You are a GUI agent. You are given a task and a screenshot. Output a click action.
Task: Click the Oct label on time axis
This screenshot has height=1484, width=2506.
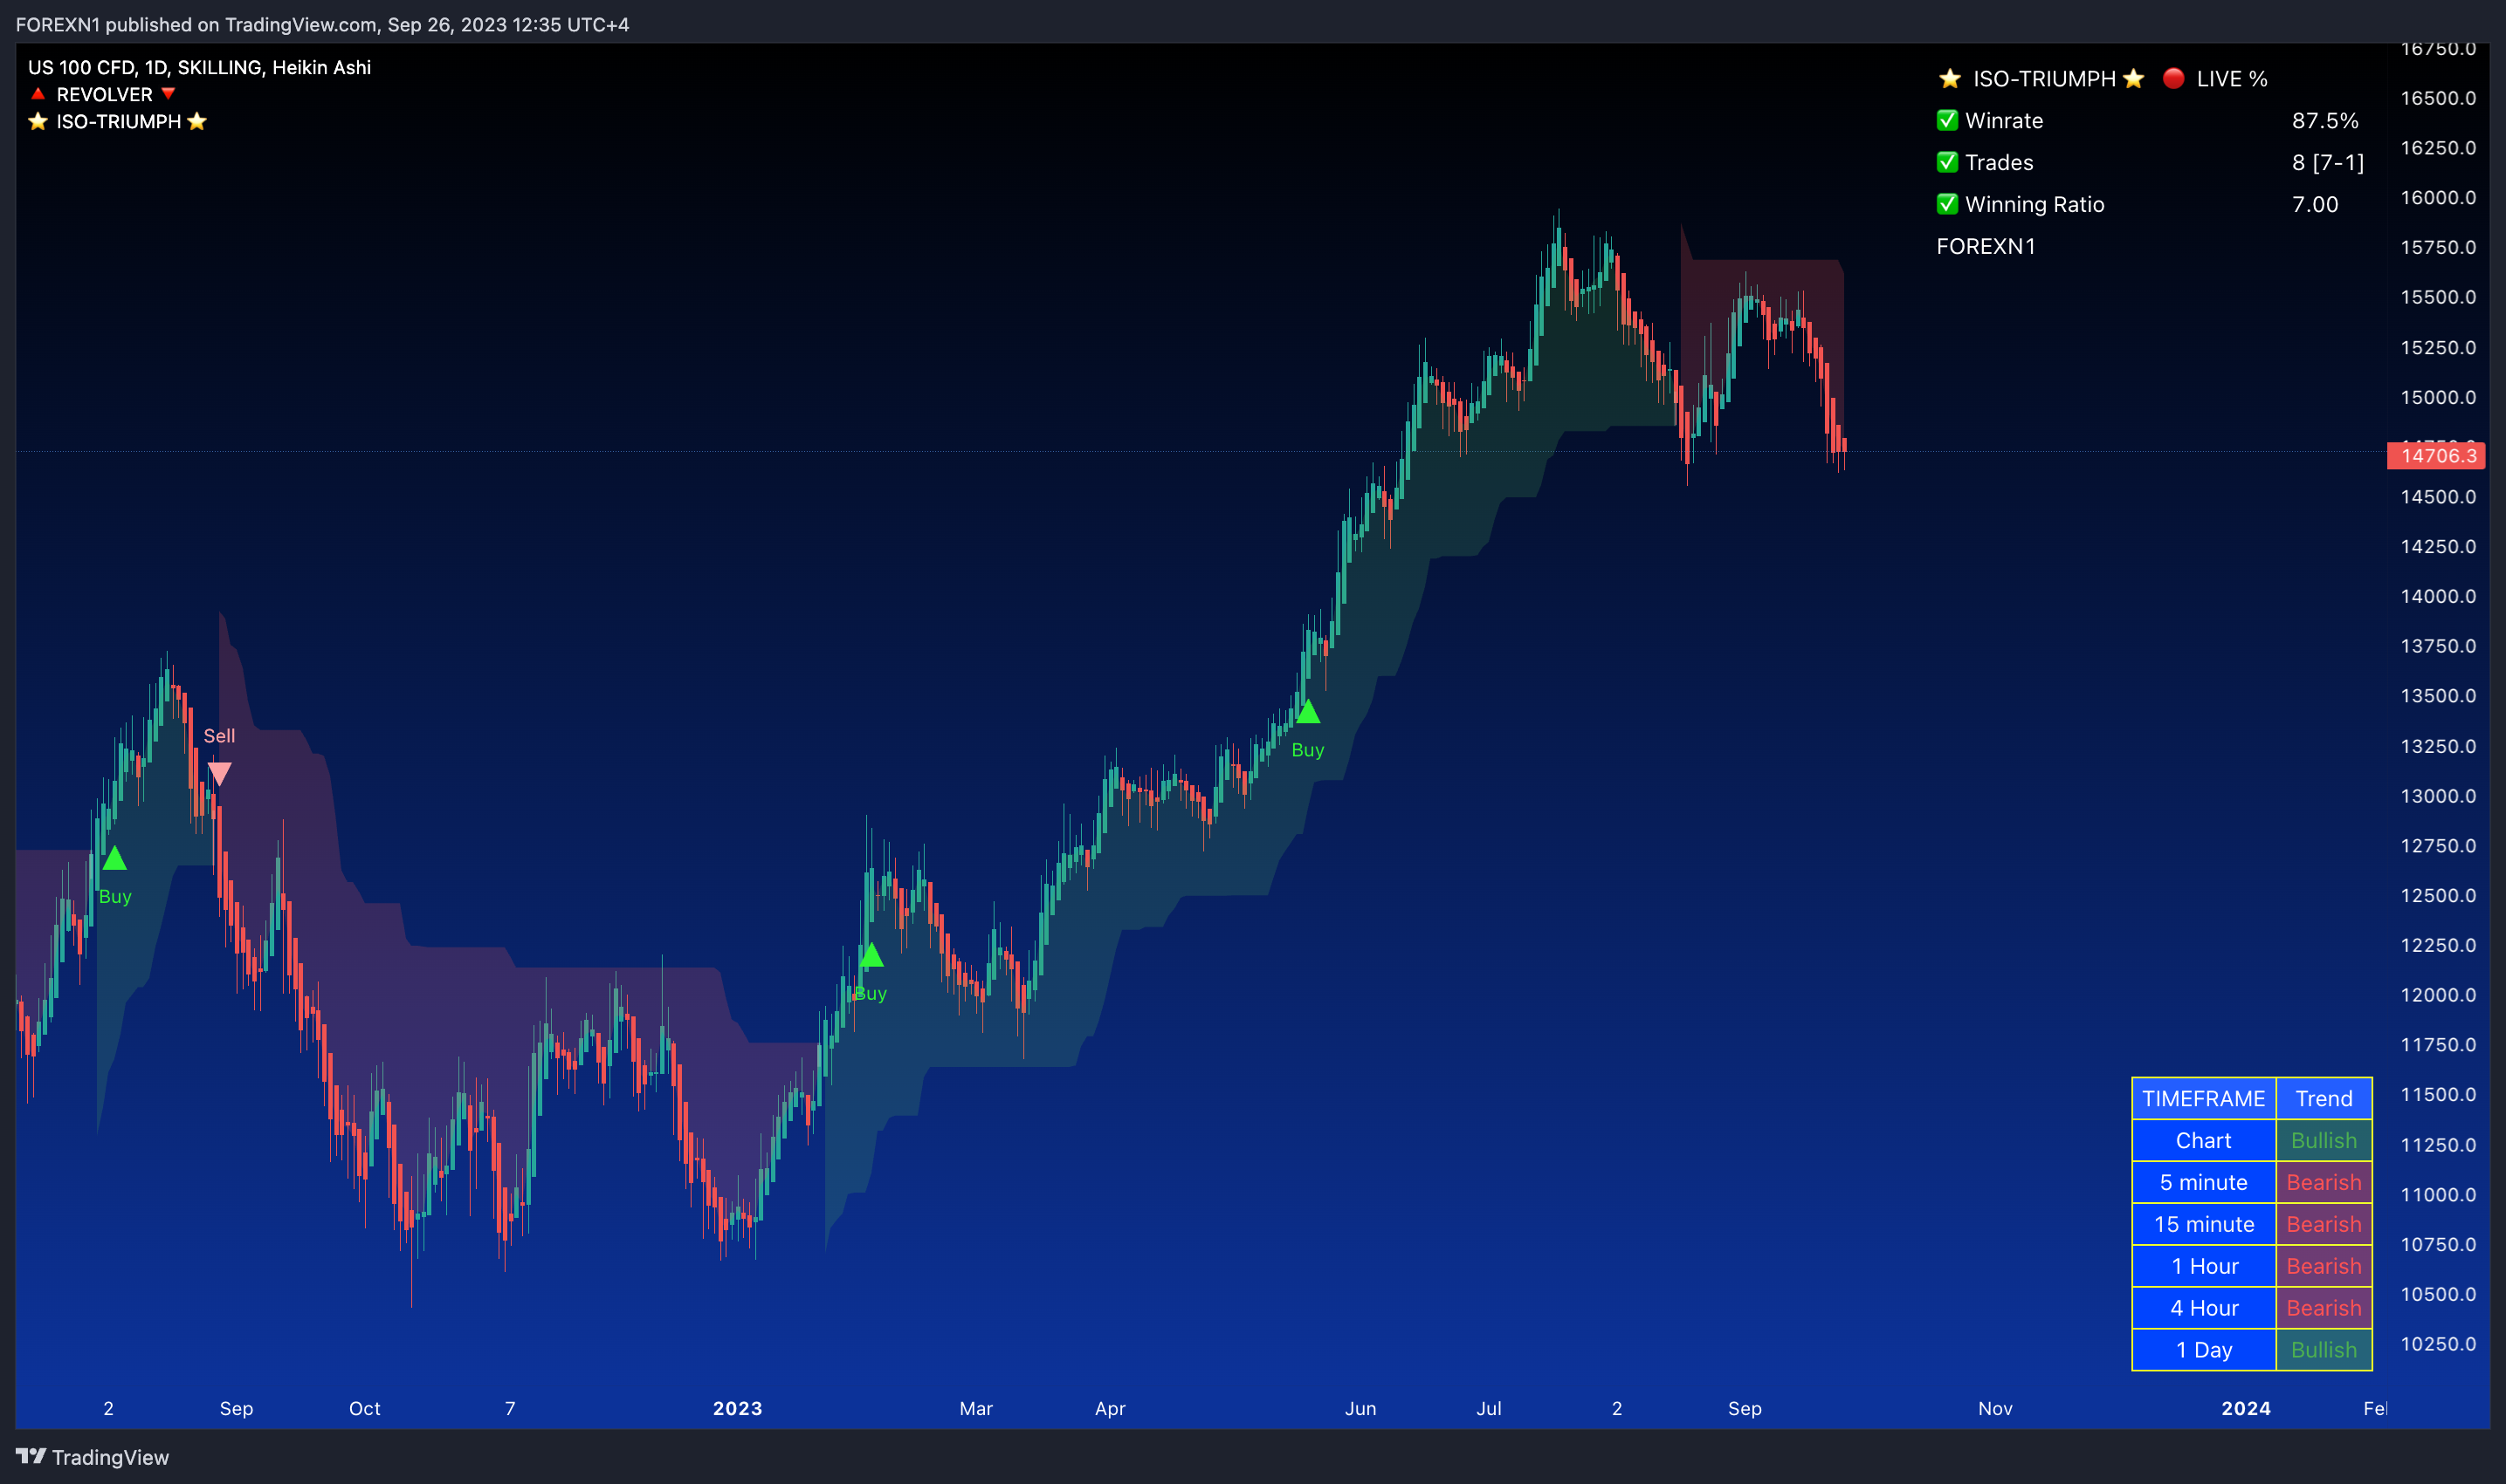pos(364,1408)
